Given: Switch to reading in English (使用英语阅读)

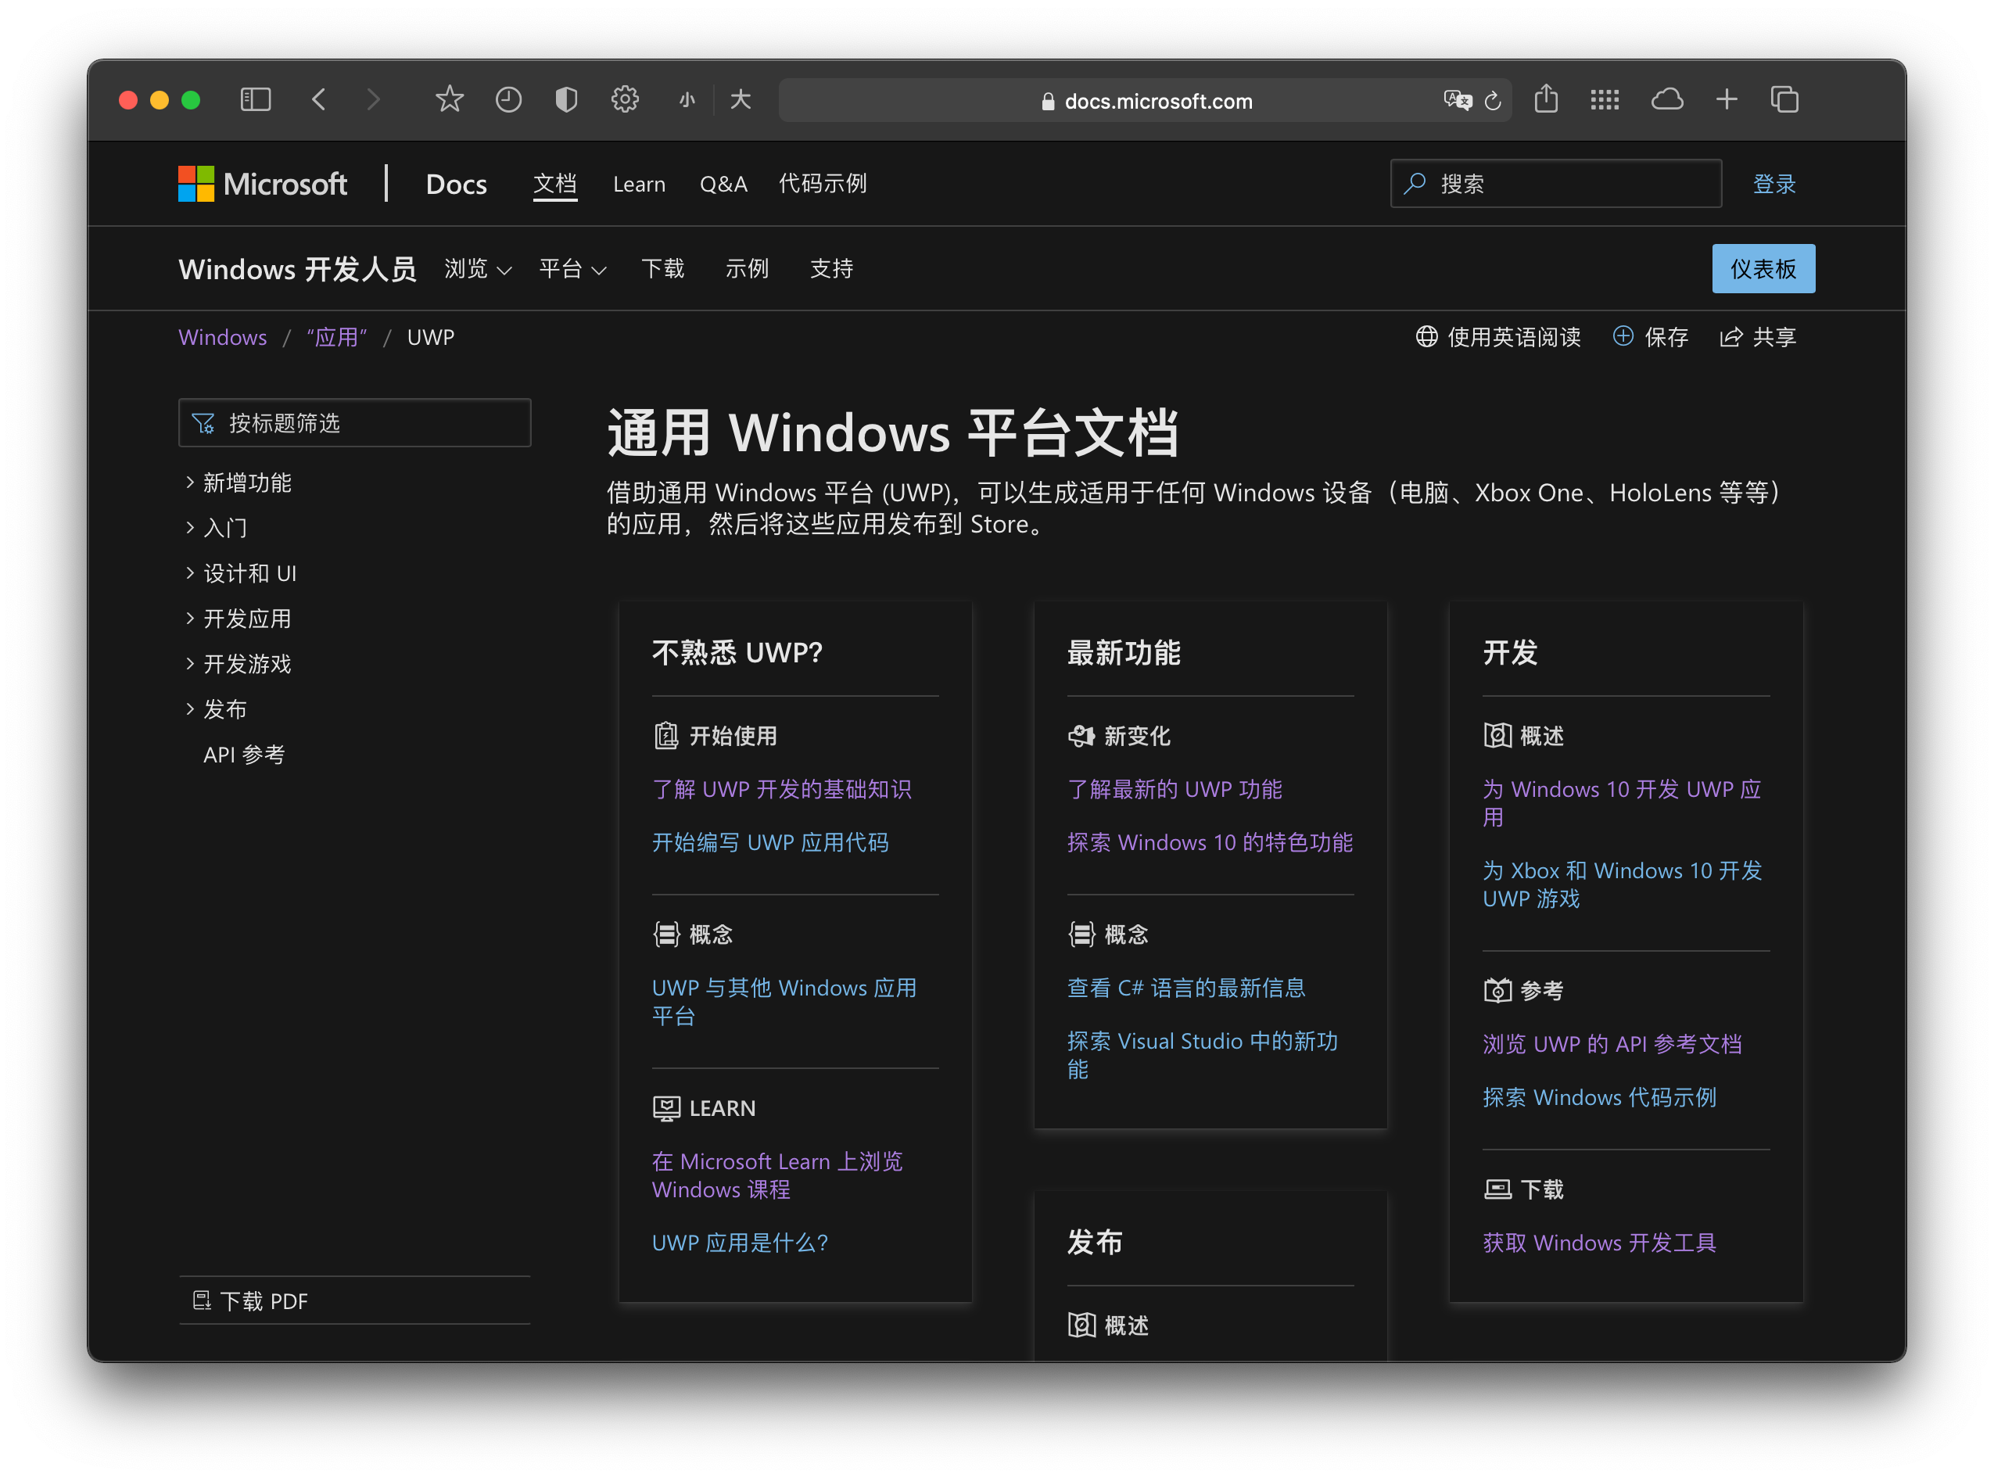Looking at the screenshot, I should 1498,337.
